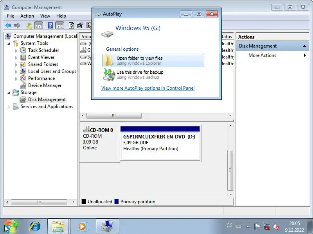Click the Forward arrow in the toolbar
Screen dimensions: 313x234
point(17,25)
